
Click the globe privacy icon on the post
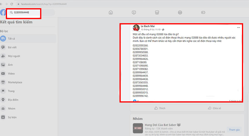(x=163, y=30)
